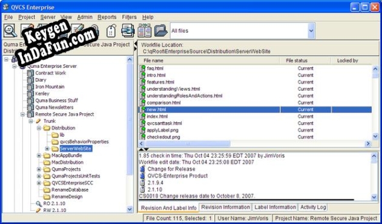This screenshot has width=382, height=224.
Task: Click the folder icon beside lib
Action: click(55, 135)
